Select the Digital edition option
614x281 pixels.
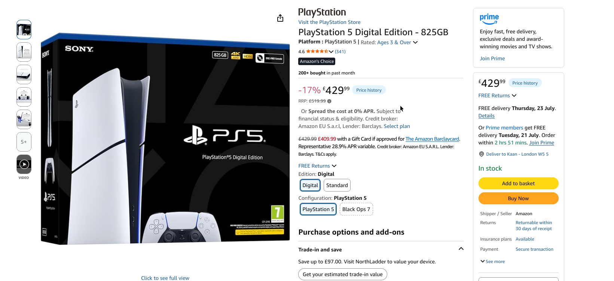[x=310, y=185]
